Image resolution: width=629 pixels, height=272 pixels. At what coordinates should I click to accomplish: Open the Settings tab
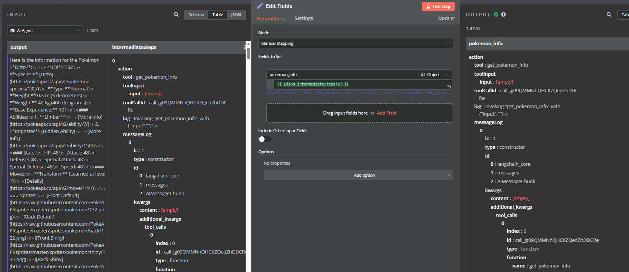[304, 18]
